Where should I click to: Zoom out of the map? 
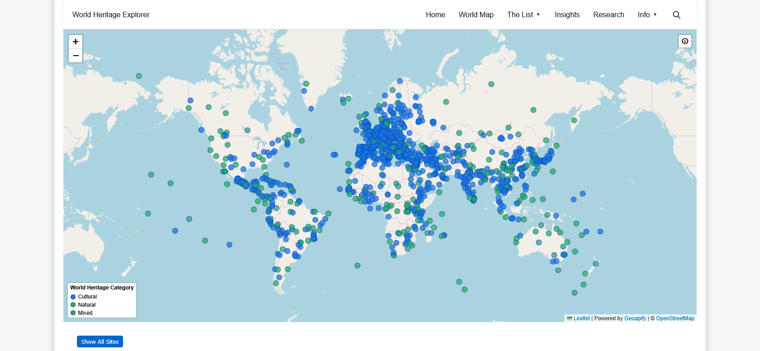click(x=76, y=56)
